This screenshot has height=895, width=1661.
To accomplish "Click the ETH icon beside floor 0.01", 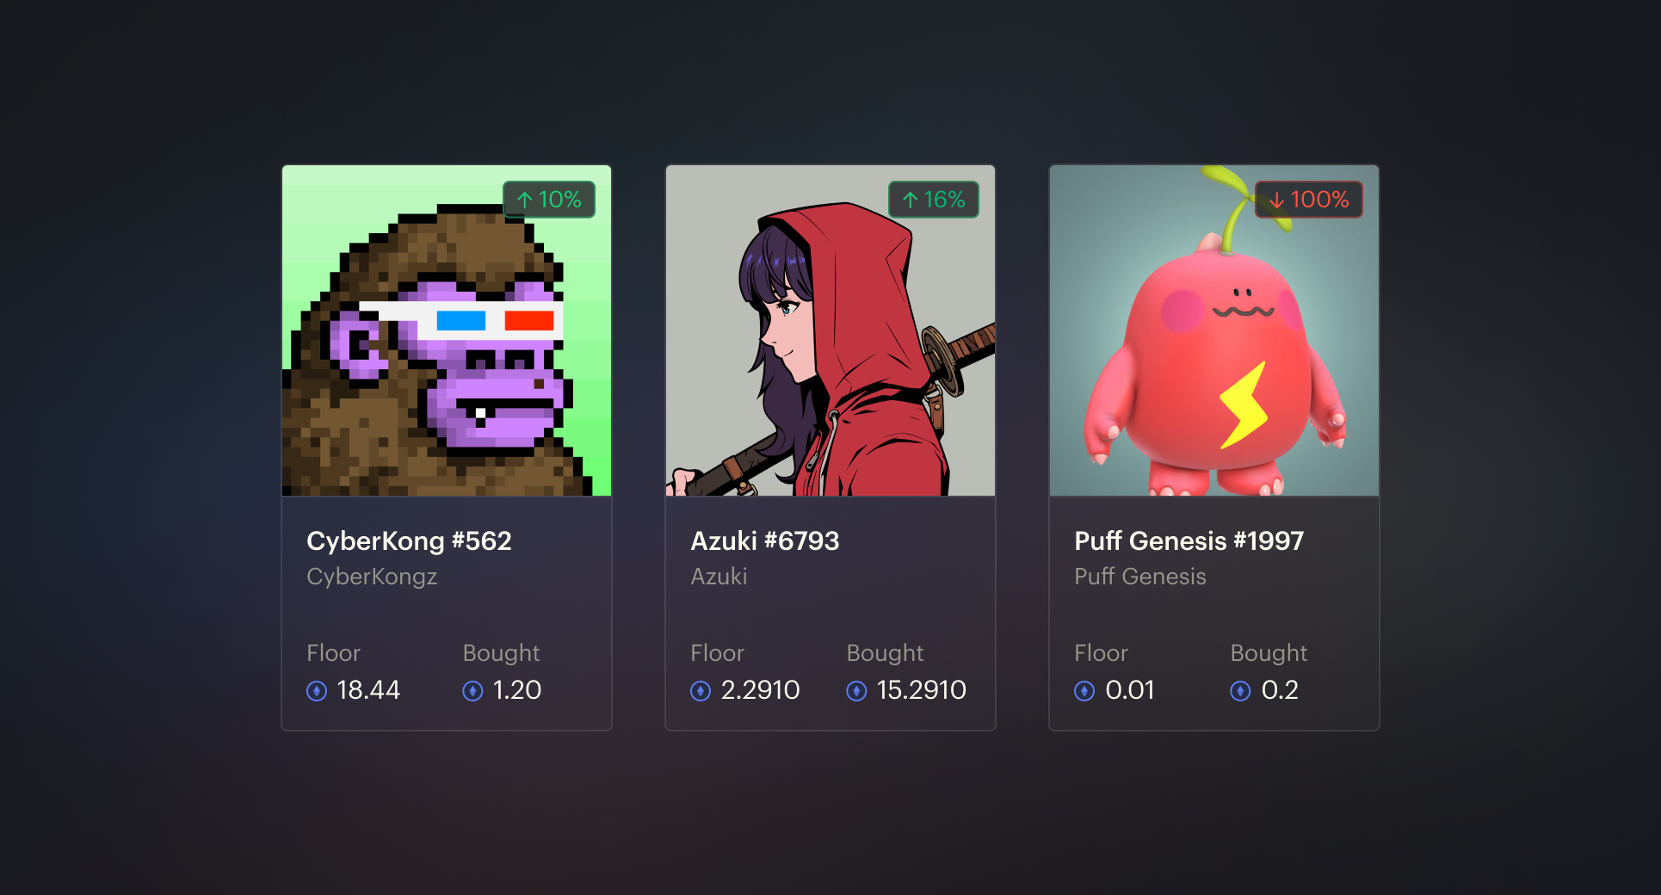I will (1084, 691).
